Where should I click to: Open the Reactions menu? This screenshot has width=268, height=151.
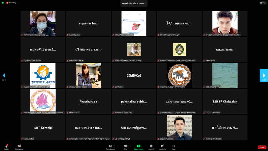pyautogui.click(x=162, y=146)
